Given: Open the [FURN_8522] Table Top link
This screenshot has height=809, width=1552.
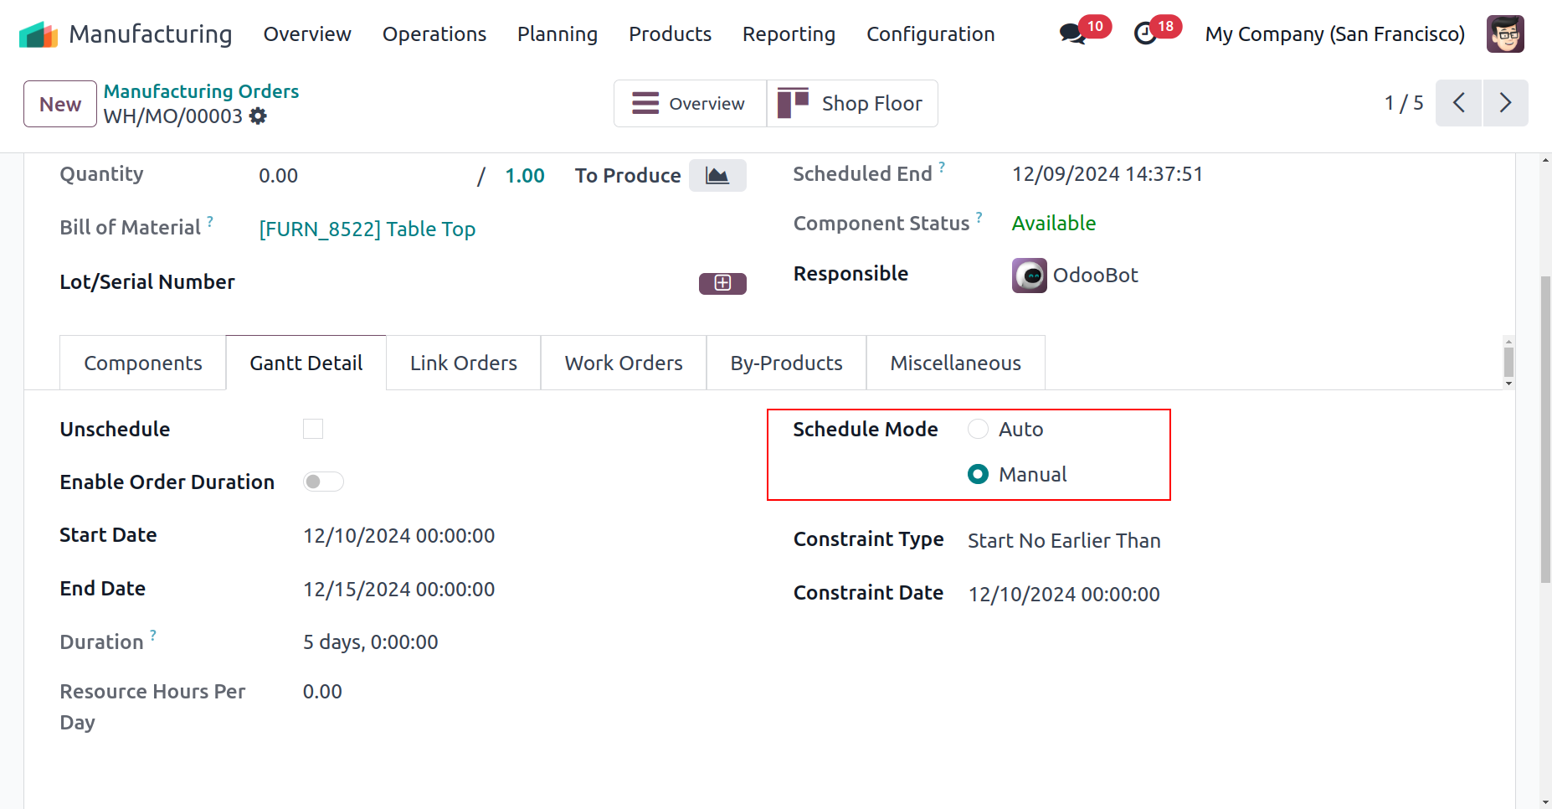Looking at the screenshot, I should point(367,229).
